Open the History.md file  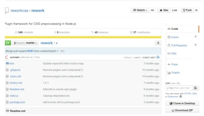[x=16, y=83]
